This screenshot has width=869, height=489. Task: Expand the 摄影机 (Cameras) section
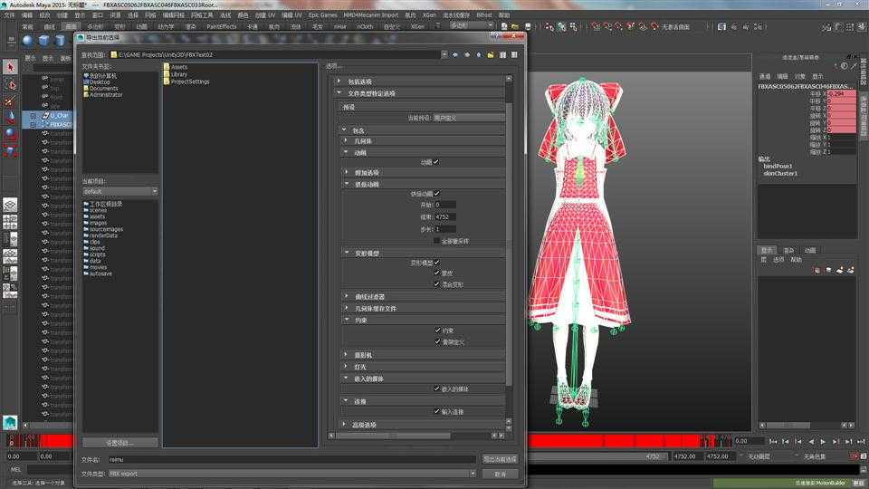click(x=423, y=355)
